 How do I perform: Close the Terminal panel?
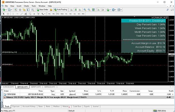point(2,90)
